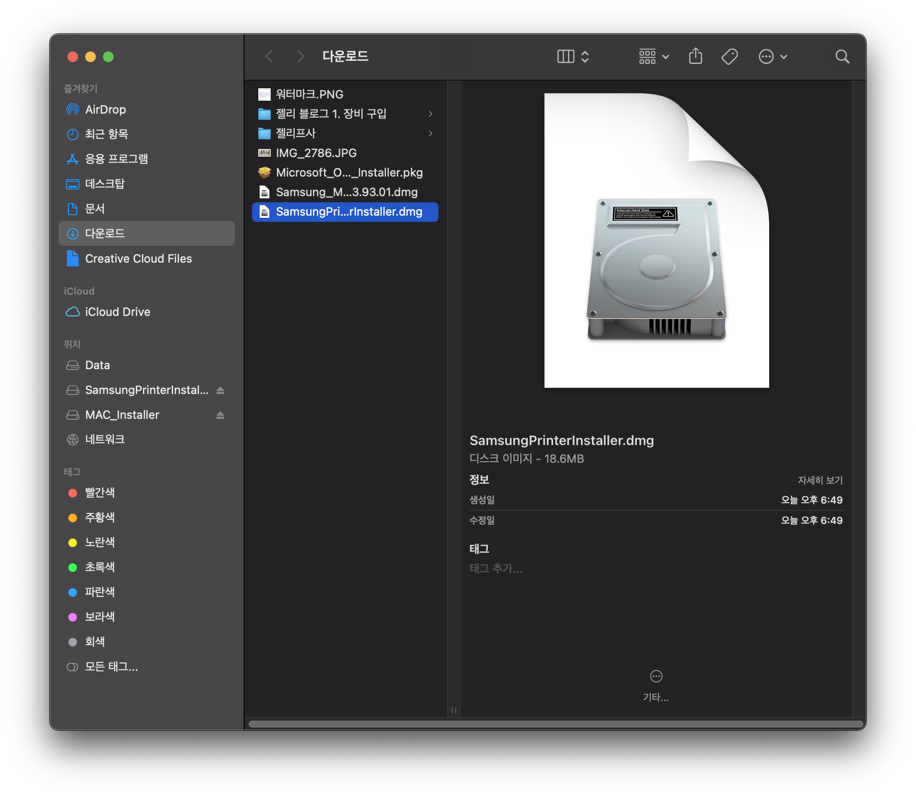
Task: Select the SamsungPri...rInstaller.dmg file
Action: (345, 212)
